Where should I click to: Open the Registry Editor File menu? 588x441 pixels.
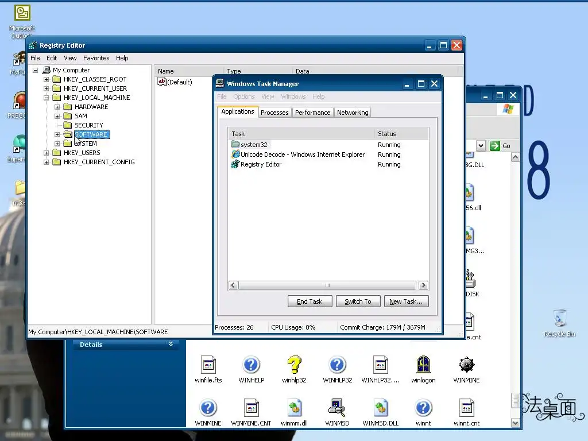[x=35, y=58]
